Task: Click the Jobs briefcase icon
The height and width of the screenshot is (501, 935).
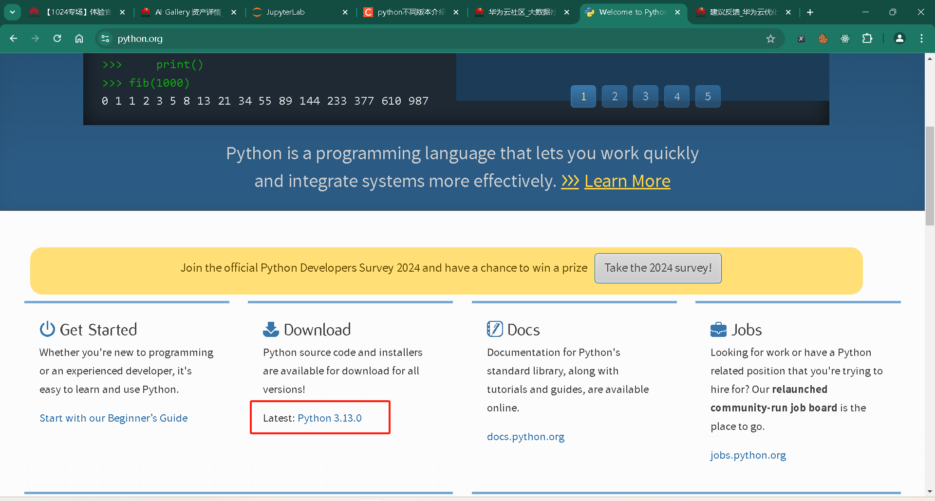Action: click(x=718, y=330)
